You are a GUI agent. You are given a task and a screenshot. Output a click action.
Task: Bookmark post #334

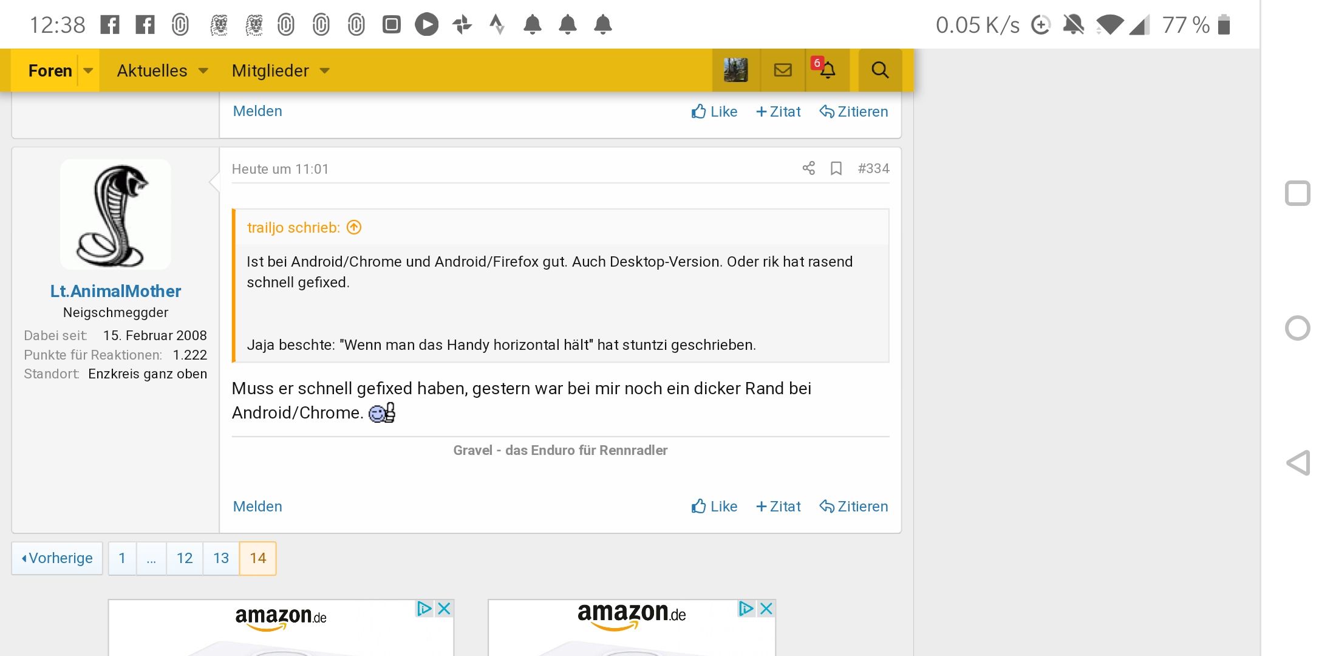[836, 168]
